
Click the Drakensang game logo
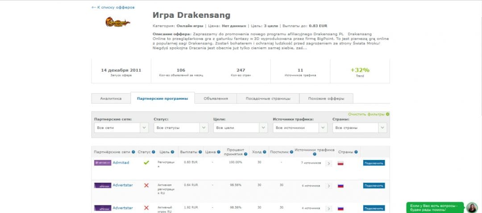click(x=118, y=22)
